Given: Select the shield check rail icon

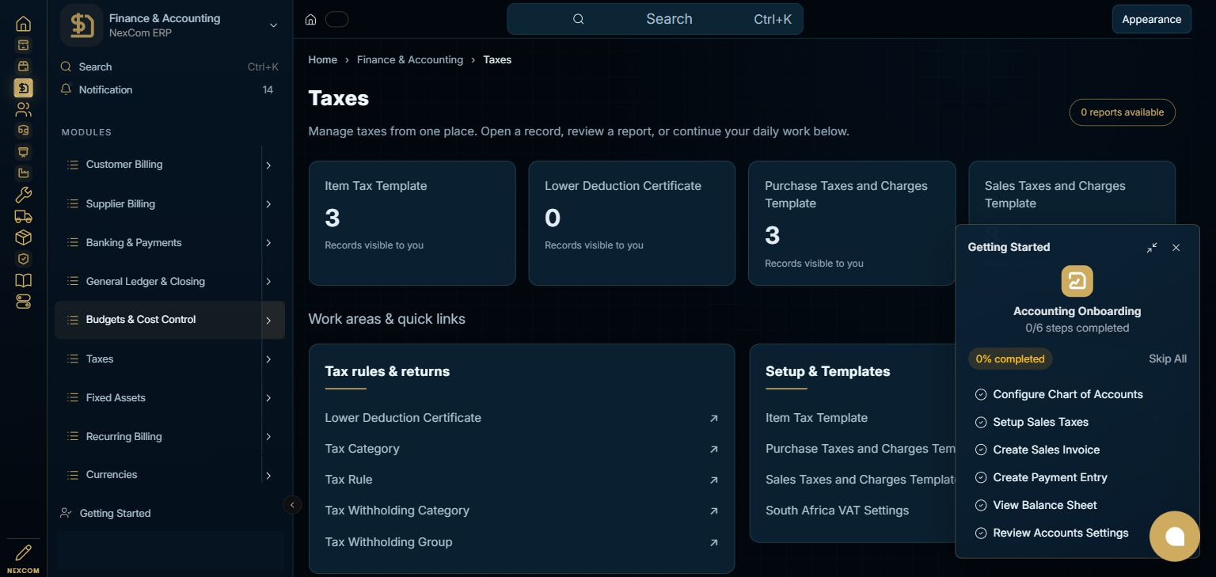Looking at the screenshot, I should pos(23,259).
